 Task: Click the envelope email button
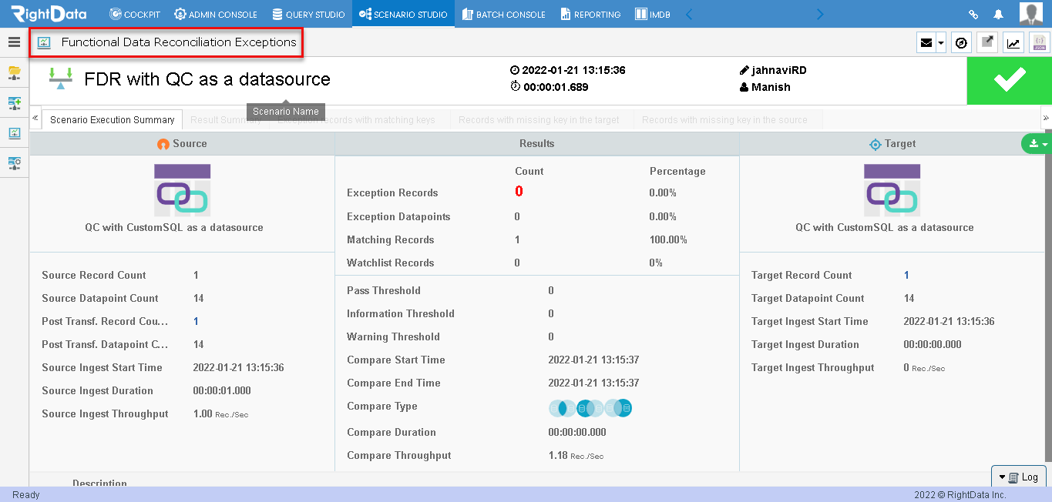(x=926, y=43)
